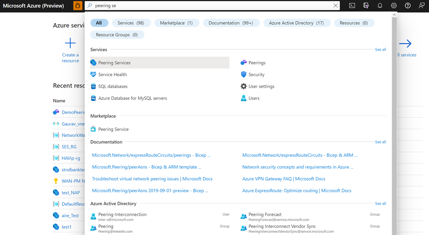Open Cloud Shell icon in top bar

click(x=352, y=6)
